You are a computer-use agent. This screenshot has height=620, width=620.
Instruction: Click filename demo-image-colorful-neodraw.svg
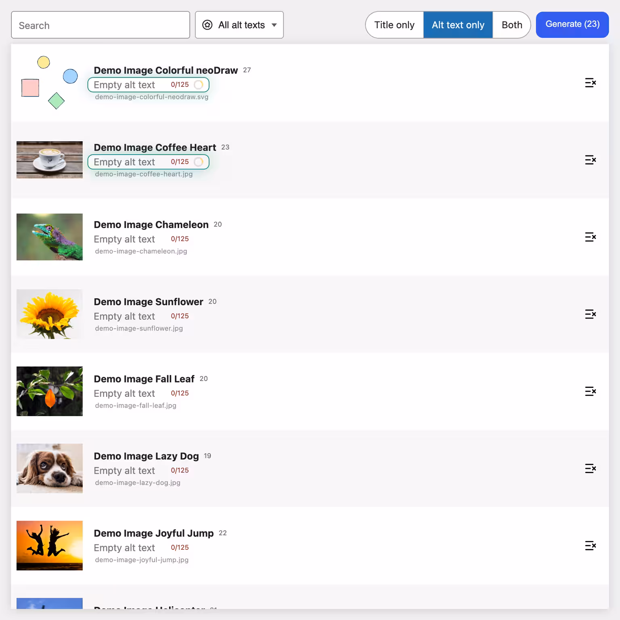[x=152, y=97]
